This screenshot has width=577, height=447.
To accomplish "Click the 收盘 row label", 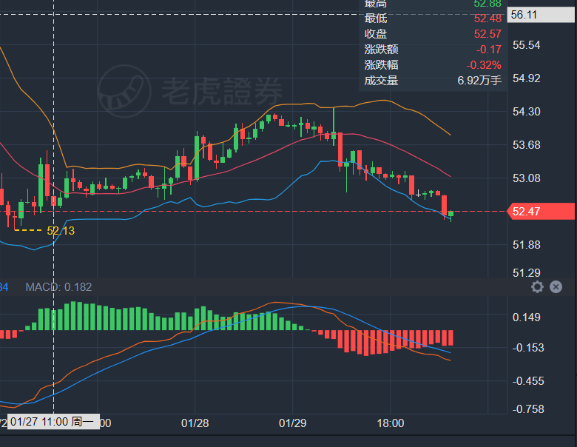I will [x=376, y=34].
